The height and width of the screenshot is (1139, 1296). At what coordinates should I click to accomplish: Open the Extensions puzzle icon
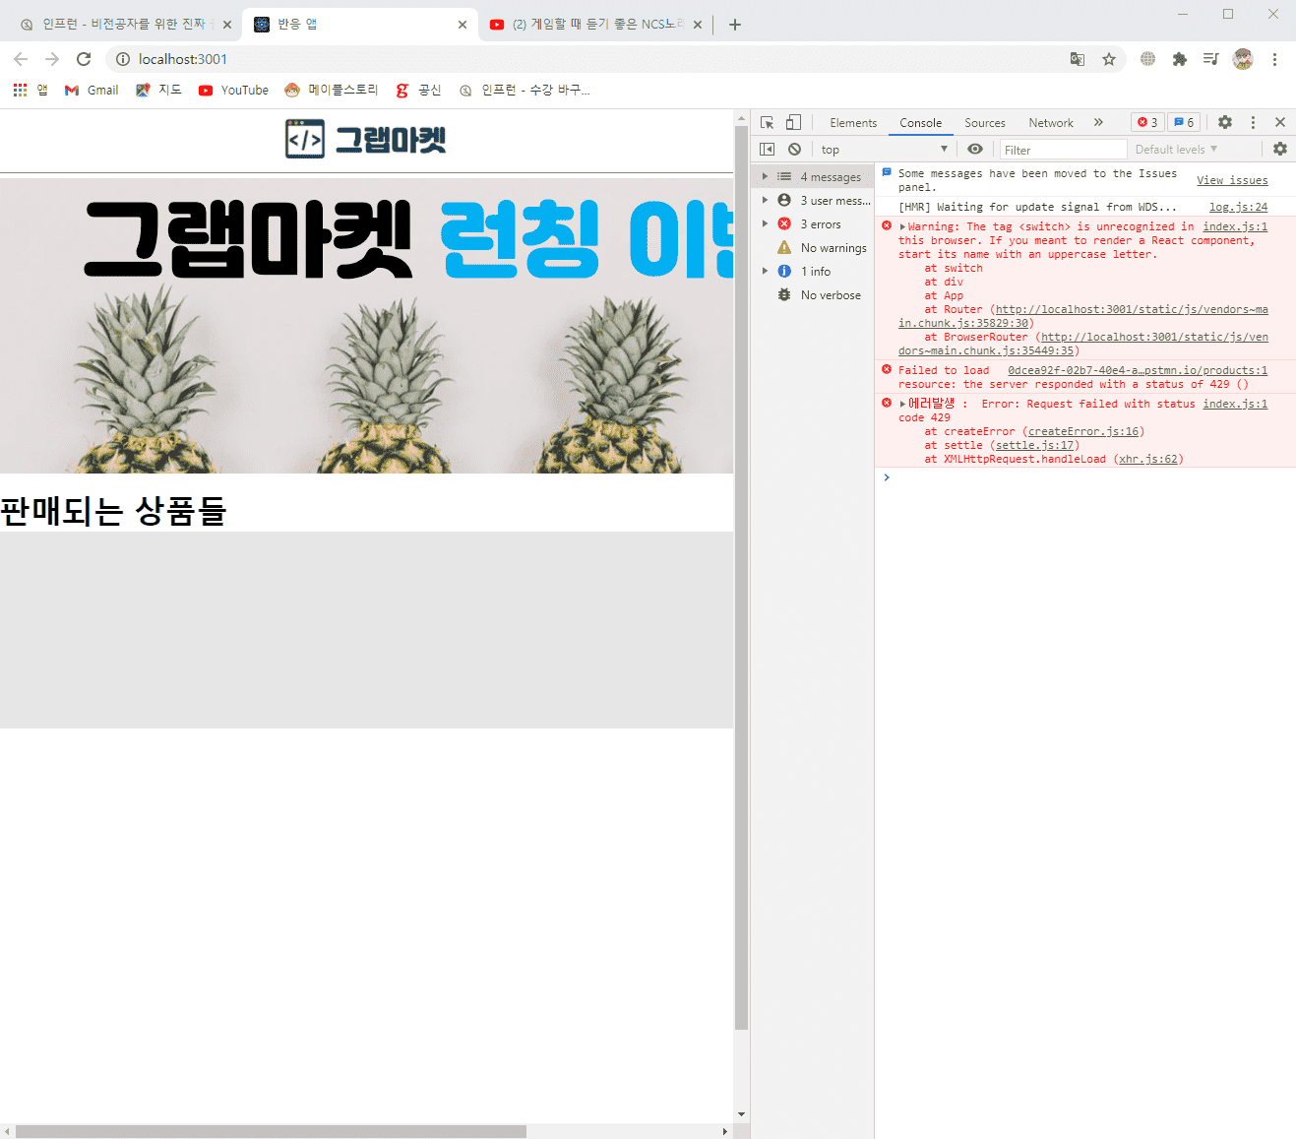pyautogui.click(x=1179, y=59)
